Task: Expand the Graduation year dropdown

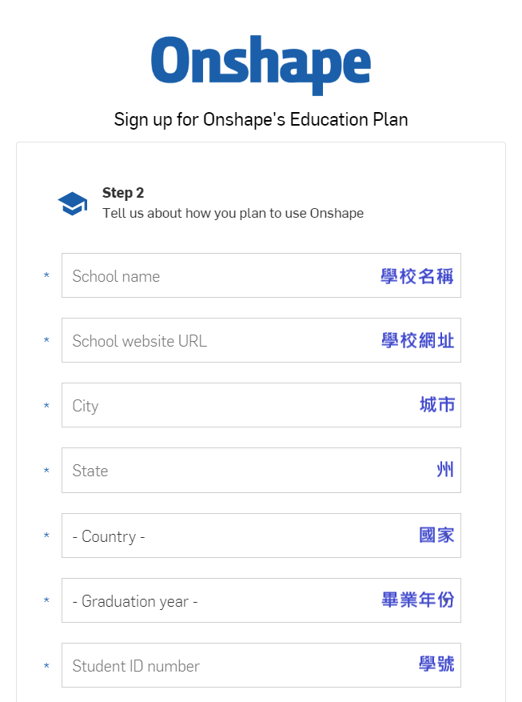Action: tap(261, 600)
